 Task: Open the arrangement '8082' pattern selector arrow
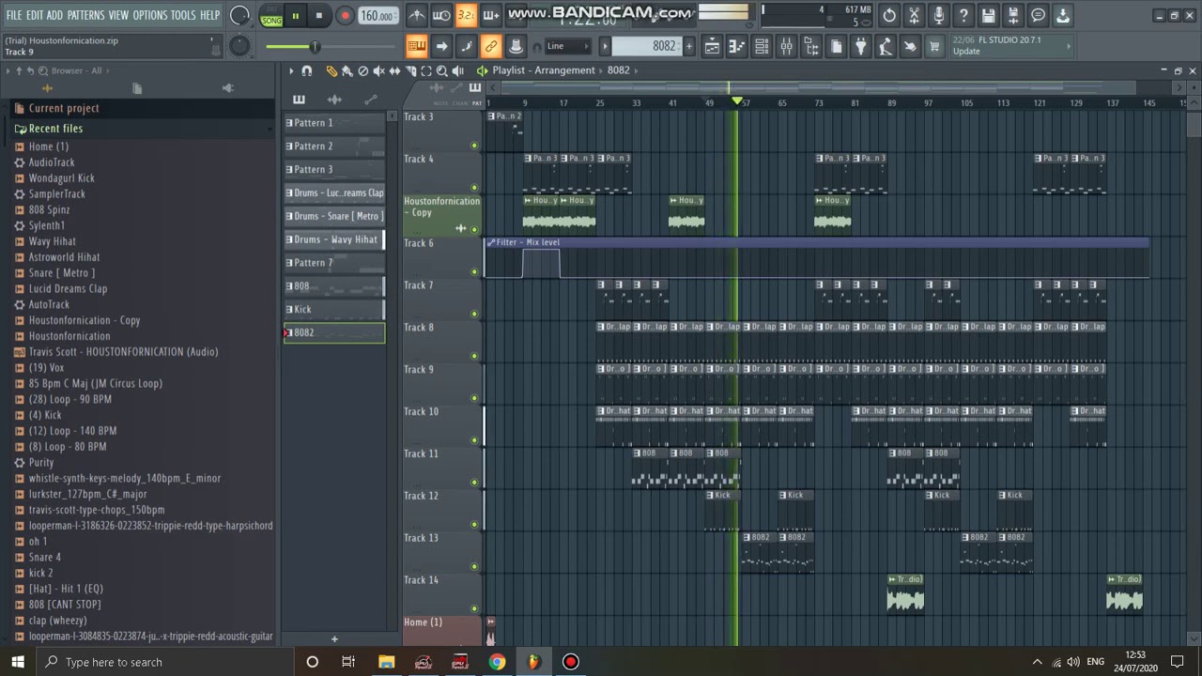[x=636, y=70]
